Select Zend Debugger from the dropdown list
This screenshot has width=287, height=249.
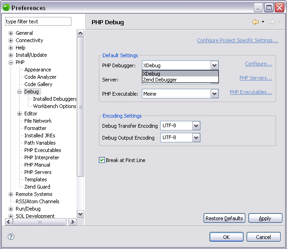160,80
